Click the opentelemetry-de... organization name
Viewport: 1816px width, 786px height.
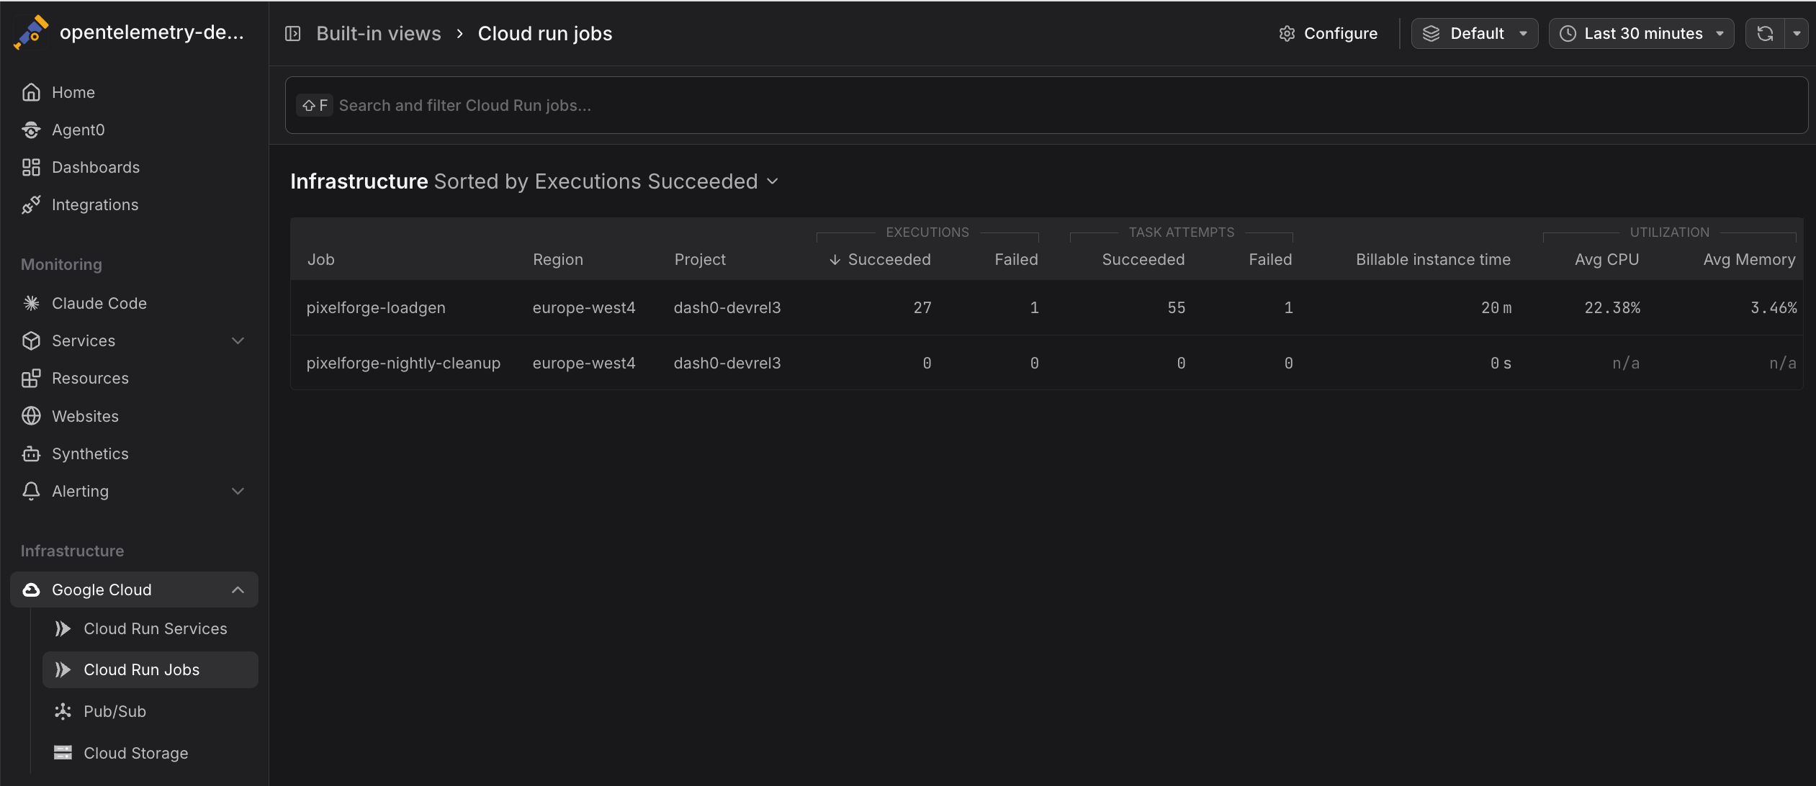pyautogui.click(x=151, y=32)
